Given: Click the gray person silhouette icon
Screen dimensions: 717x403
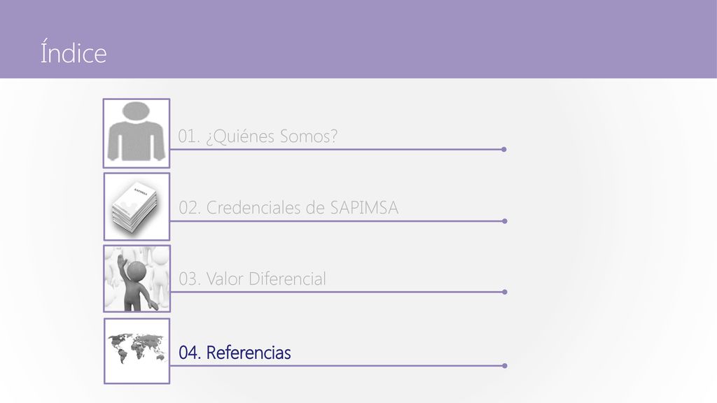Looking at the screenshot, I should (x=137, y=134).
